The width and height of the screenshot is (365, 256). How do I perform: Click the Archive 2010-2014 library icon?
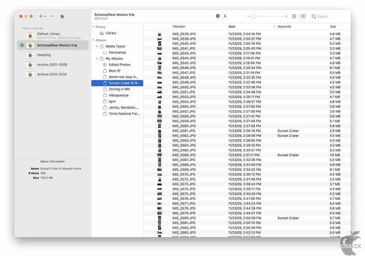pos(30,74)
